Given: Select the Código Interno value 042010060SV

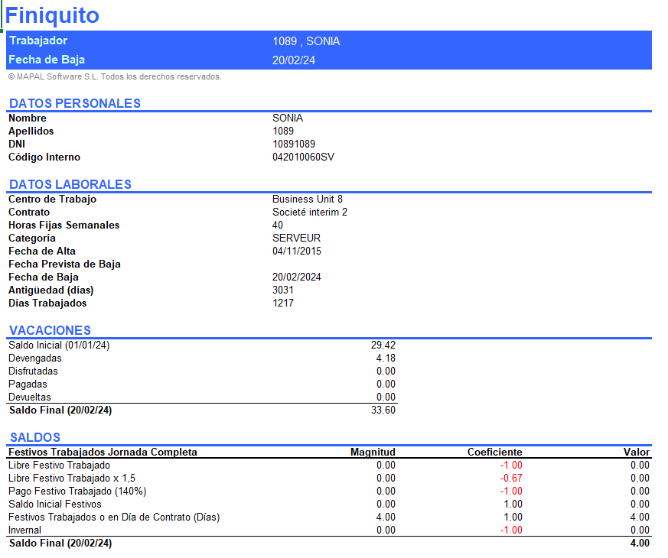Looking at the screenshot, I should coord(303,157).
